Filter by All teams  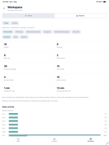(7, 37)
